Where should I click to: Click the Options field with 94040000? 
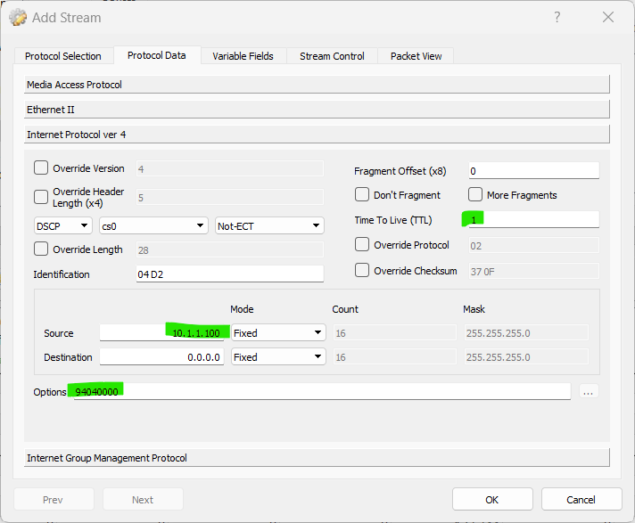pyautogui.click(x=322, y=391)
